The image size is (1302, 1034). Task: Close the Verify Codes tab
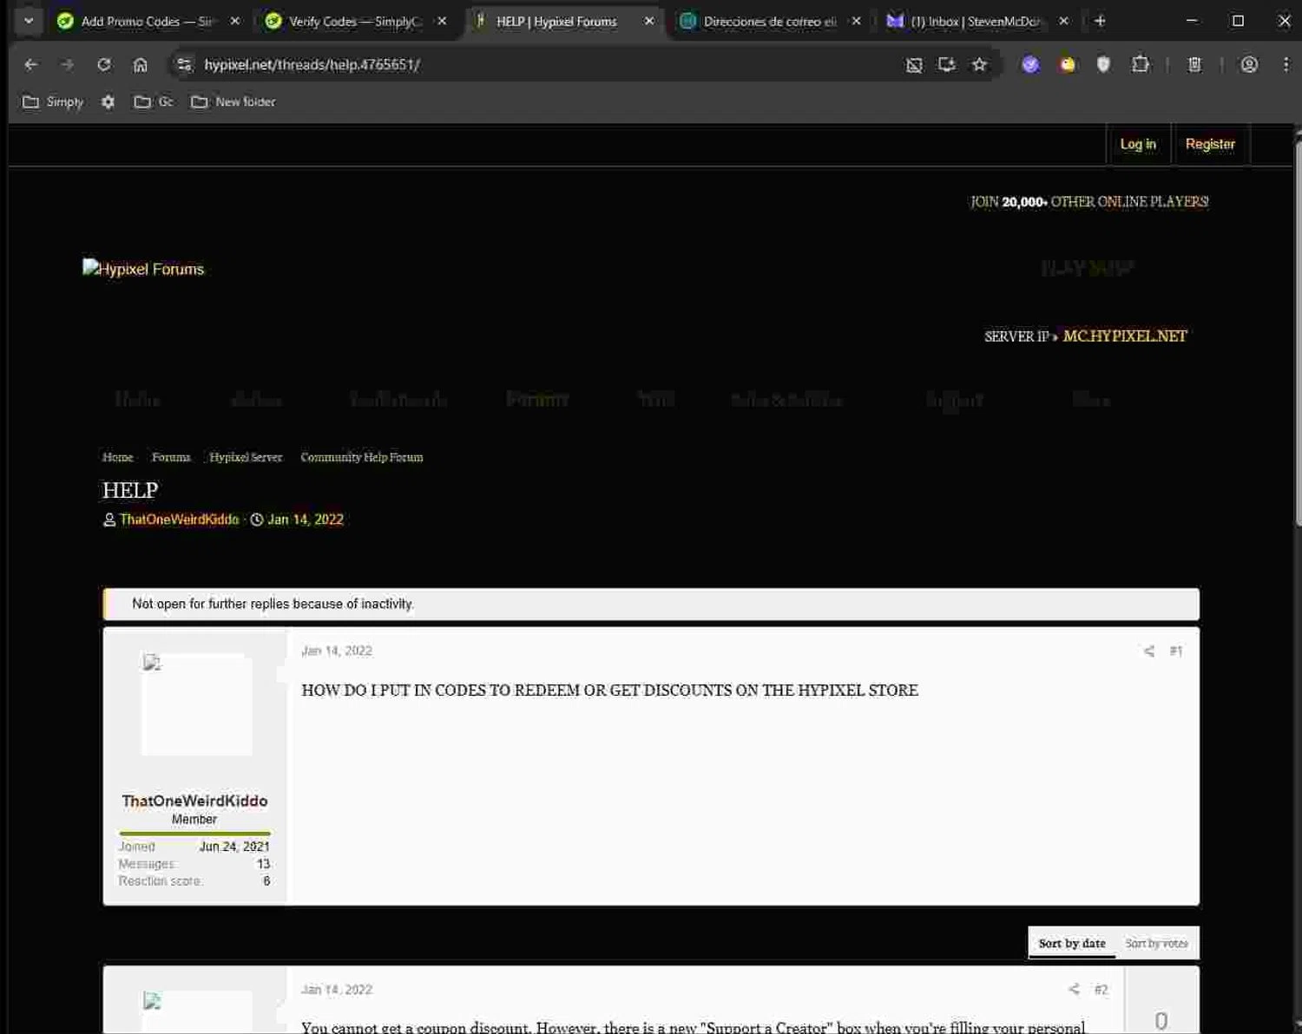click(442, 21)
